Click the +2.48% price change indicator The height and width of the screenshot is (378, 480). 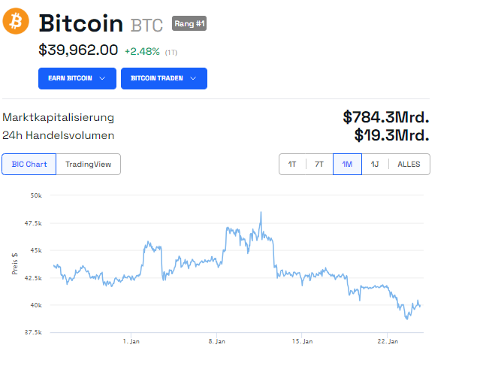[x=142, y=51]
